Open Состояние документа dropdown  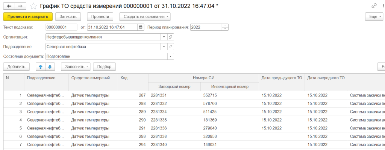pos(170,56)
